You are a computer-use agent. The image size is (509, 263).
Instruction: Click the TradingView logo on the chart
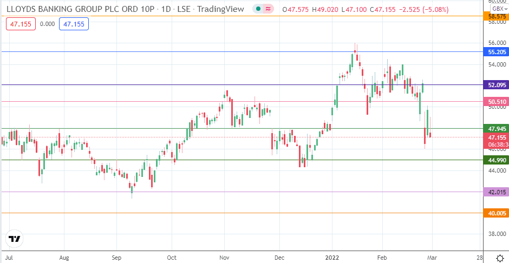click(x=14, y=239)
